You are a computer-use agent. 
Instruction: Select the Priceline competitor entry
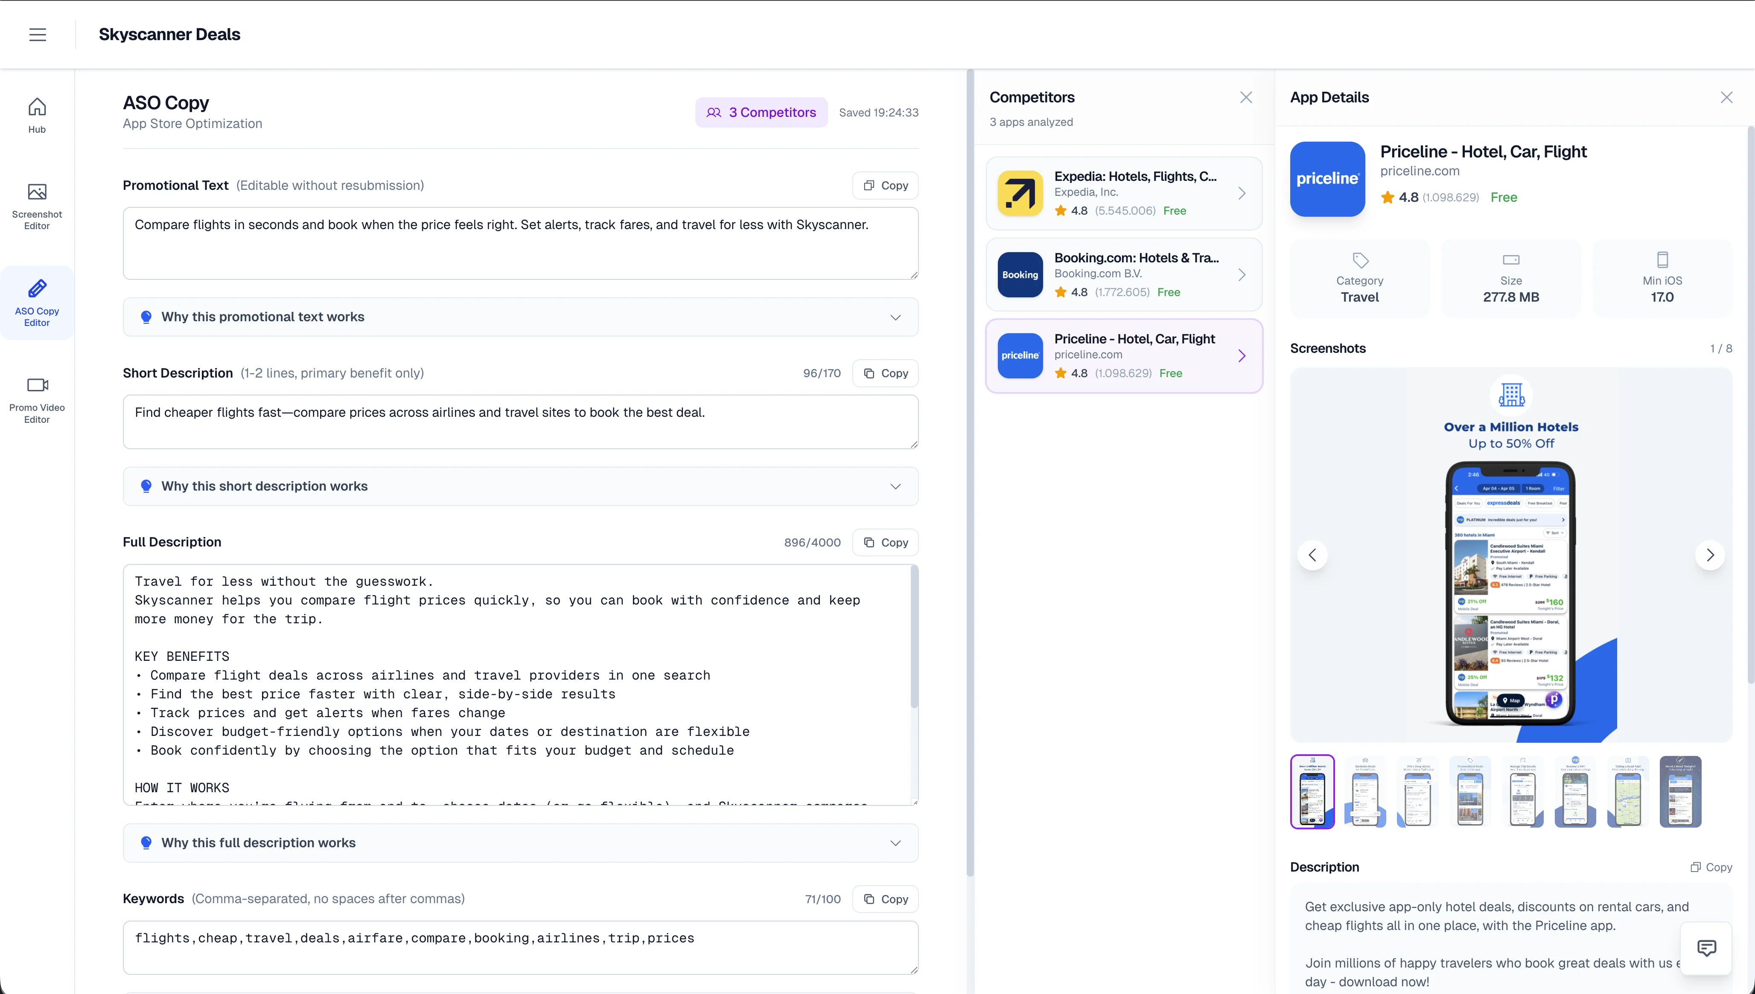click(x=1123, y=356)
